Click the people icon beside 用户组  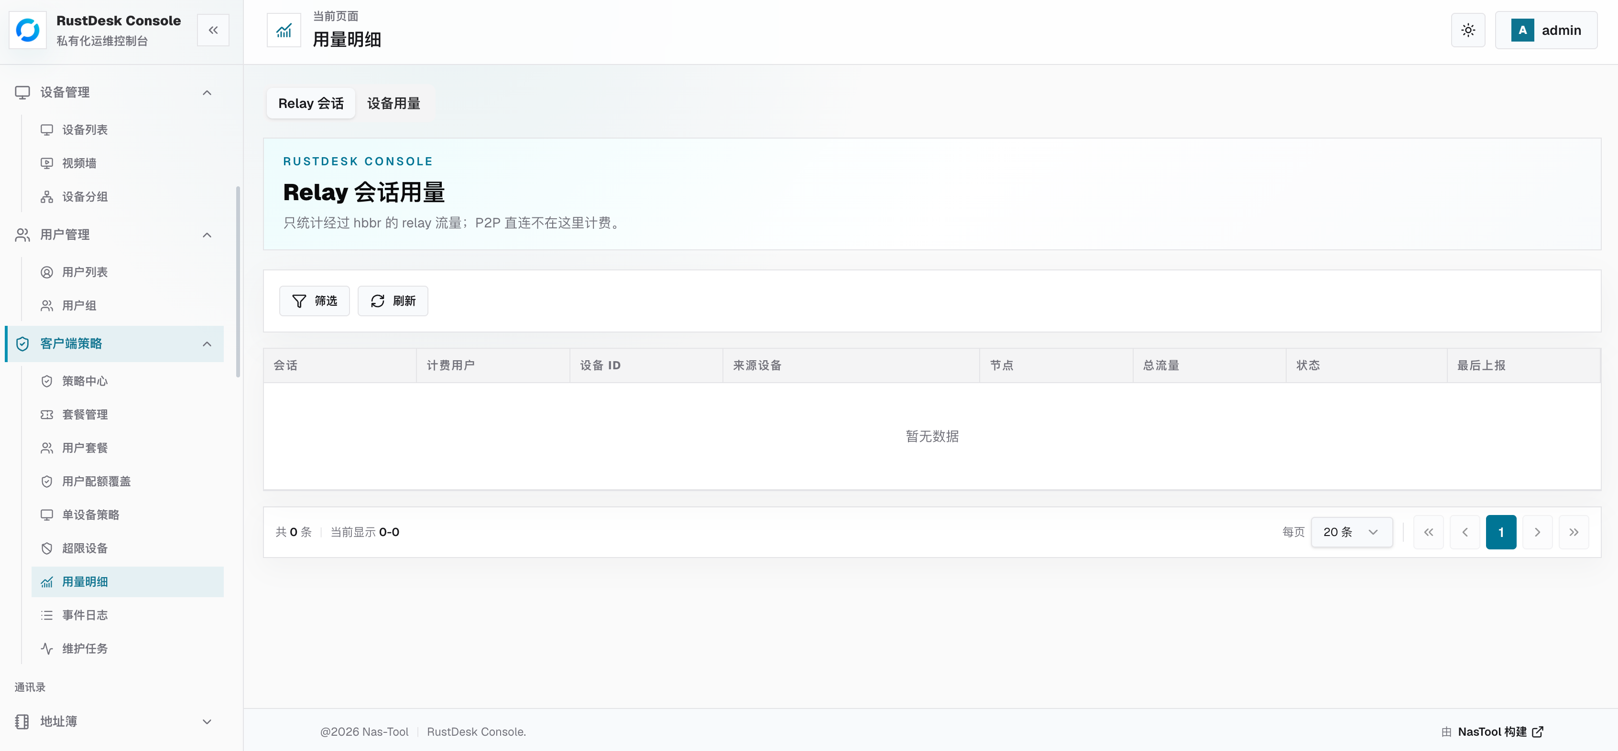[x=47, y=306]
